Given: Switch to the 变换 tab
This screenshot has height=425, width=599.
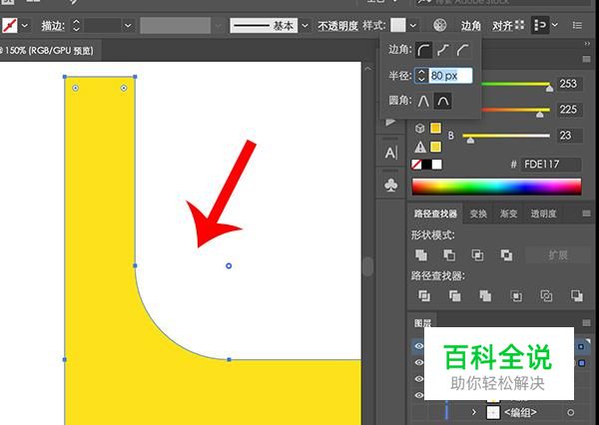Looking at the screenshot, I should point(478,213).
